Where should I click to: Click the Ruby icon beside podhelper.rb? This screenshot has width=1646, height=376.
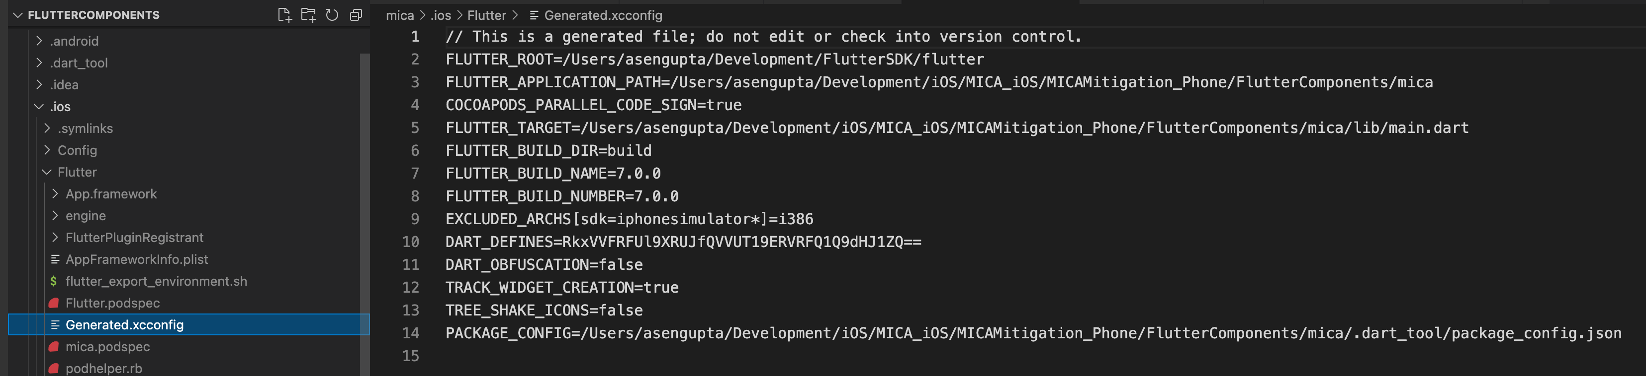54,368
